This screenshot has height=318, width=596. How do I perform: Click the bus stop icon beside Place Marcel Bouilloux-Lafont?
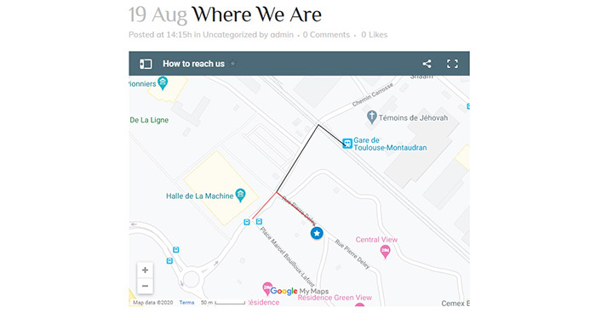(259, 222)
